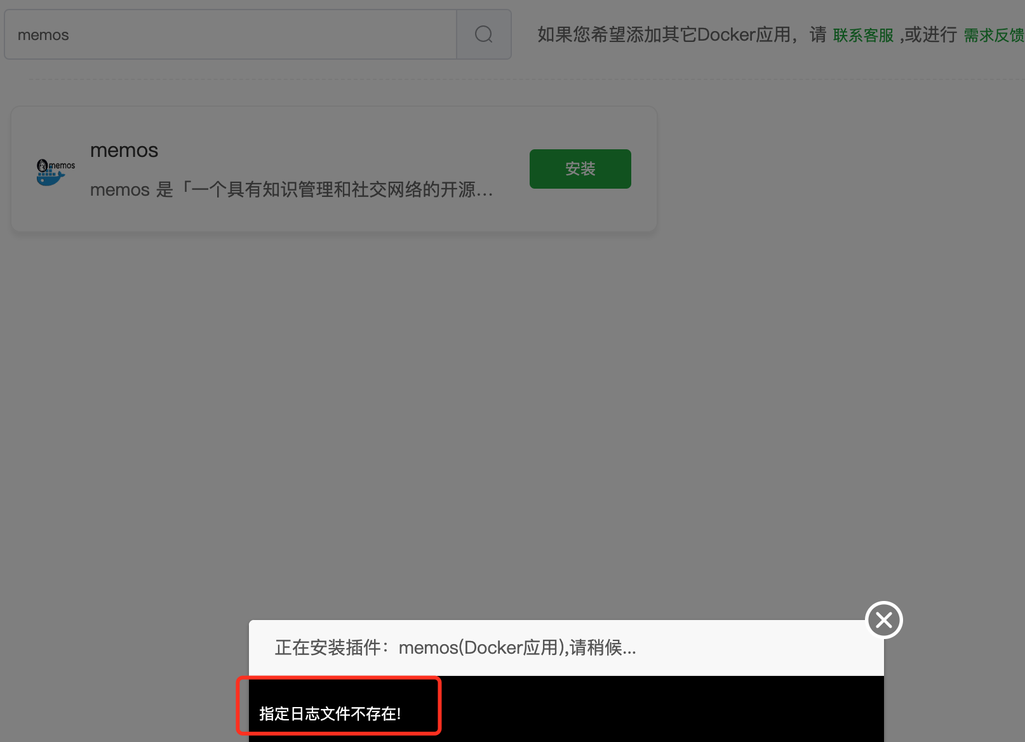Click the green 安装 install button
The image size is (1025, 742).
[x=580, y=169]
